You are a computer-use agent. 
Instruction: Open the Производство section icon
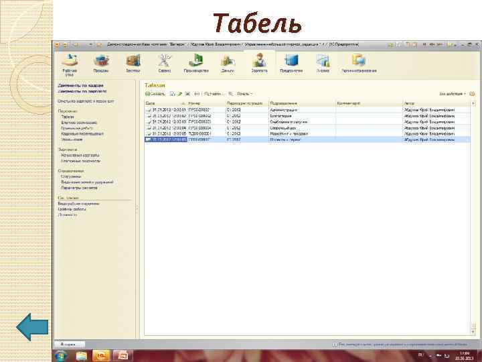[x=196, y=64]
